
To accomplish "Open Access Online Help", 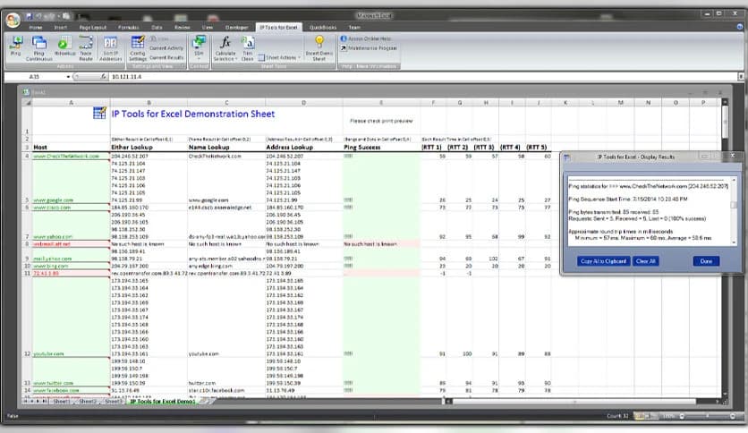I will [365, 38].
